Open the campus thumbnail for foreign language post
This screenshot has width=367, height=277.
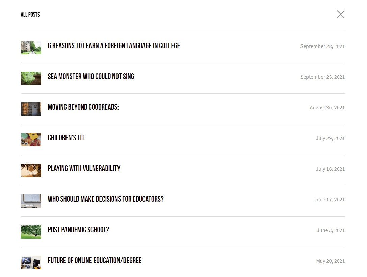(31, 48)
